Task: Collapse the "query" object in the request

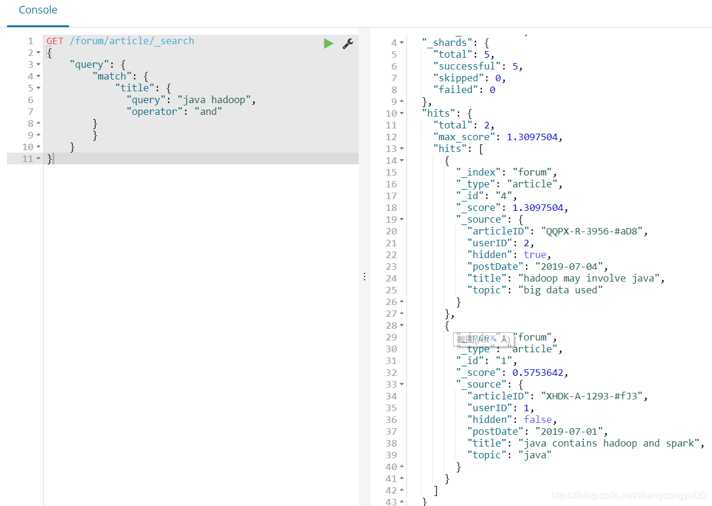Action: point(38,64)
